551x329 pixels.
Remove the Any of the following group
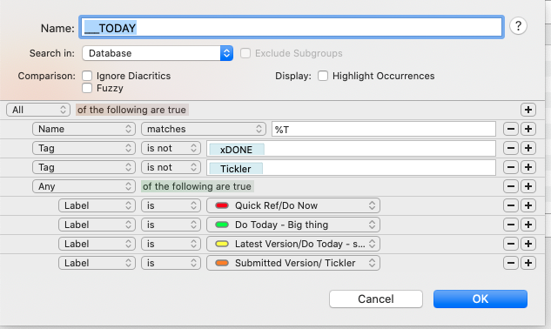511,186
